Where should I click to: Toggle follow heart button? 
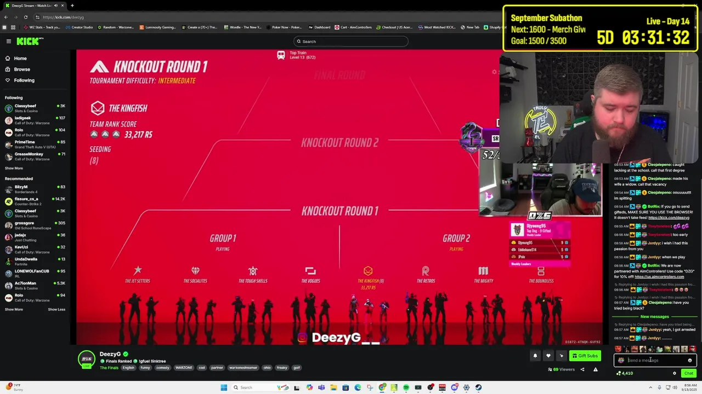pos(548,356)
